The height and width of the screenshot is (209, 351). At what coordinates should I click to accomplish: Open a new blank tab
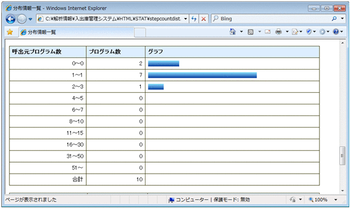(140, 33)
